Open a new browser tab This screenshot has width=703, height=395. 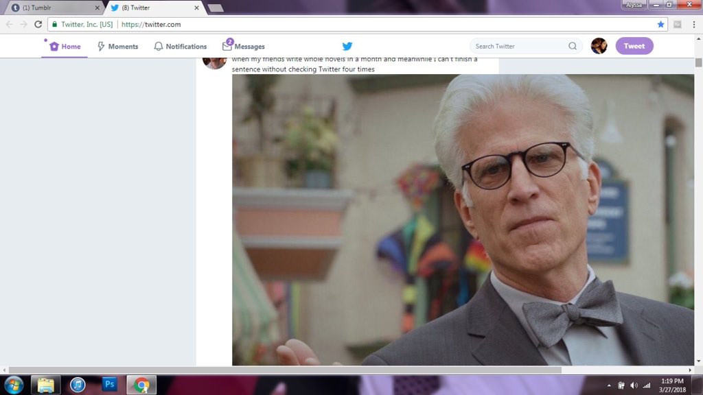click(216, 8)
